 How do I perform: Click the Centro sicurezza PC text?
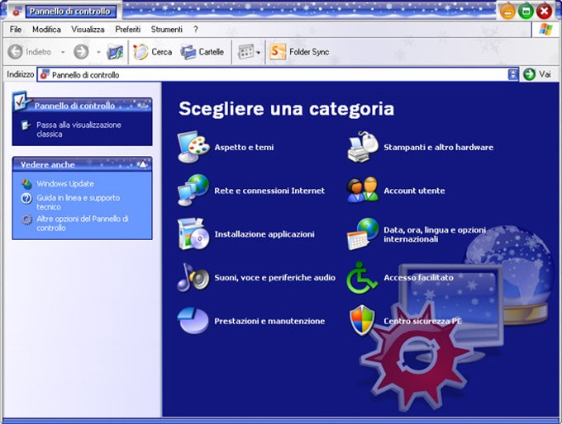[422, 321]
